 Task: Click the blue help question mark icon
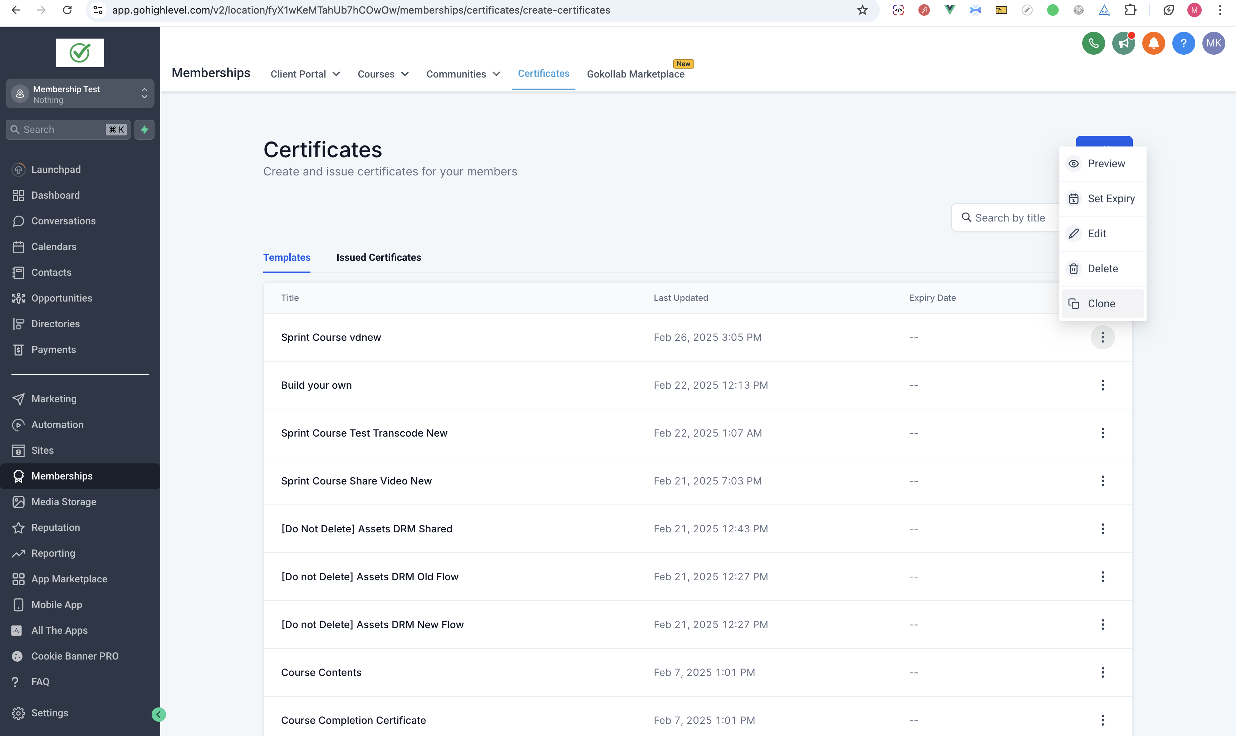coord(1183,43)
